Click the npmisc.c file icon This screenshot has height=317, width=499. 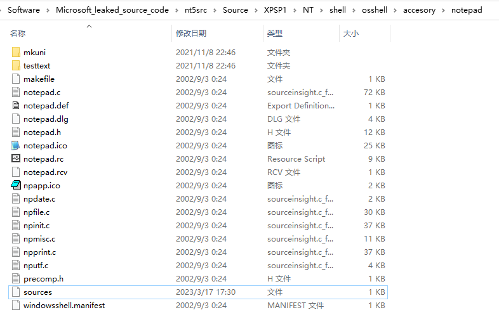pos(16,239)
